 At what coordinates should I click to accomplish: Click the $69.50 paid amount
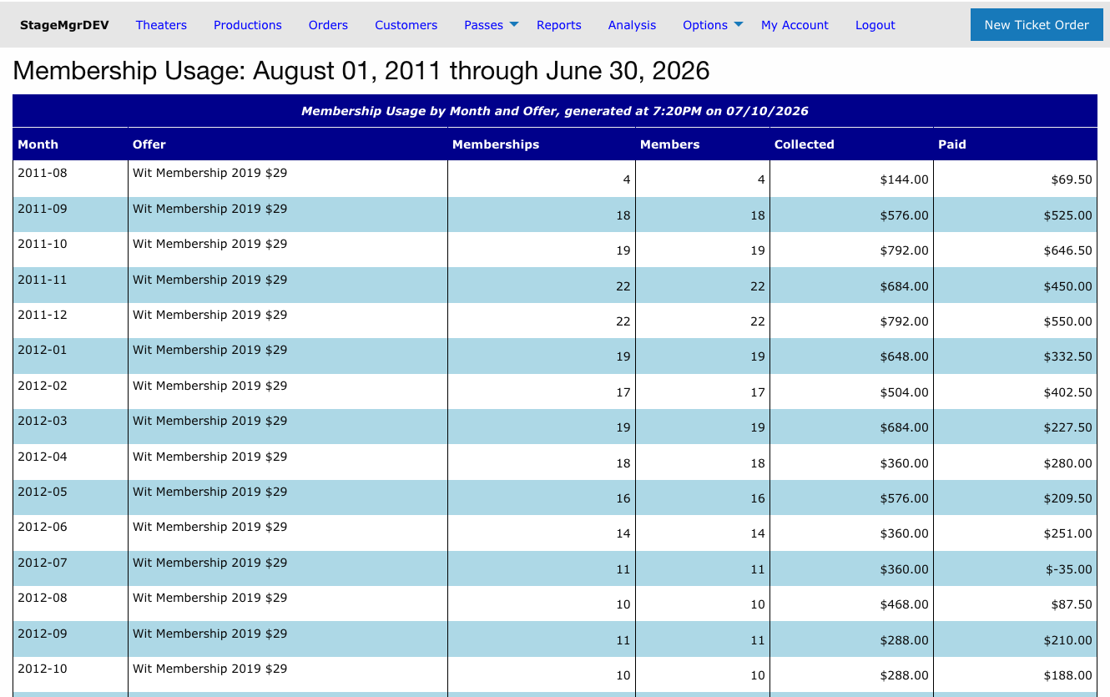pyautogui.click(x=1072, y=179)
